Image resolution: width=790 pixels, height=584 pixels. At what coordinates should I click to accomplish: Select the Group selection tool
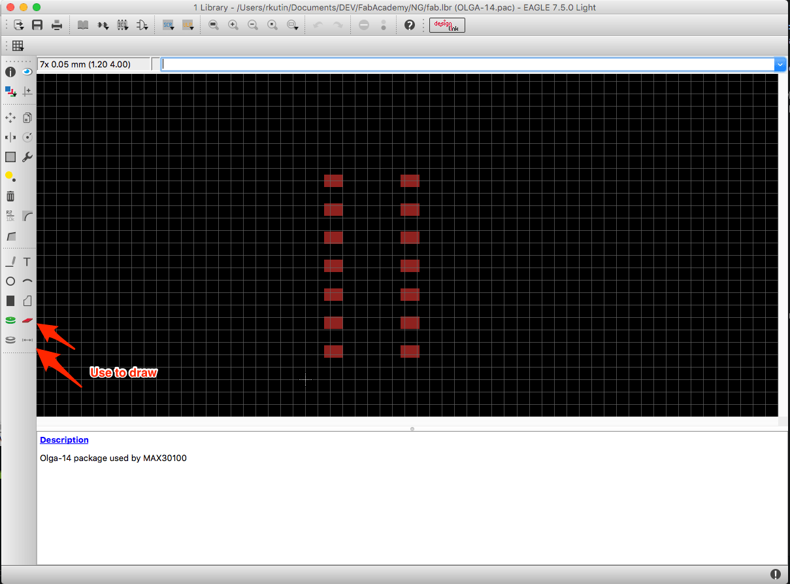pos(10,157)
